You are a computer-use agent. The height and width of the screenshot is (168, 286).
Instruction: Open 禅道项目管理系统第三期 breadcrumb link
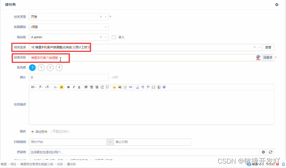(x=37, y=164)
